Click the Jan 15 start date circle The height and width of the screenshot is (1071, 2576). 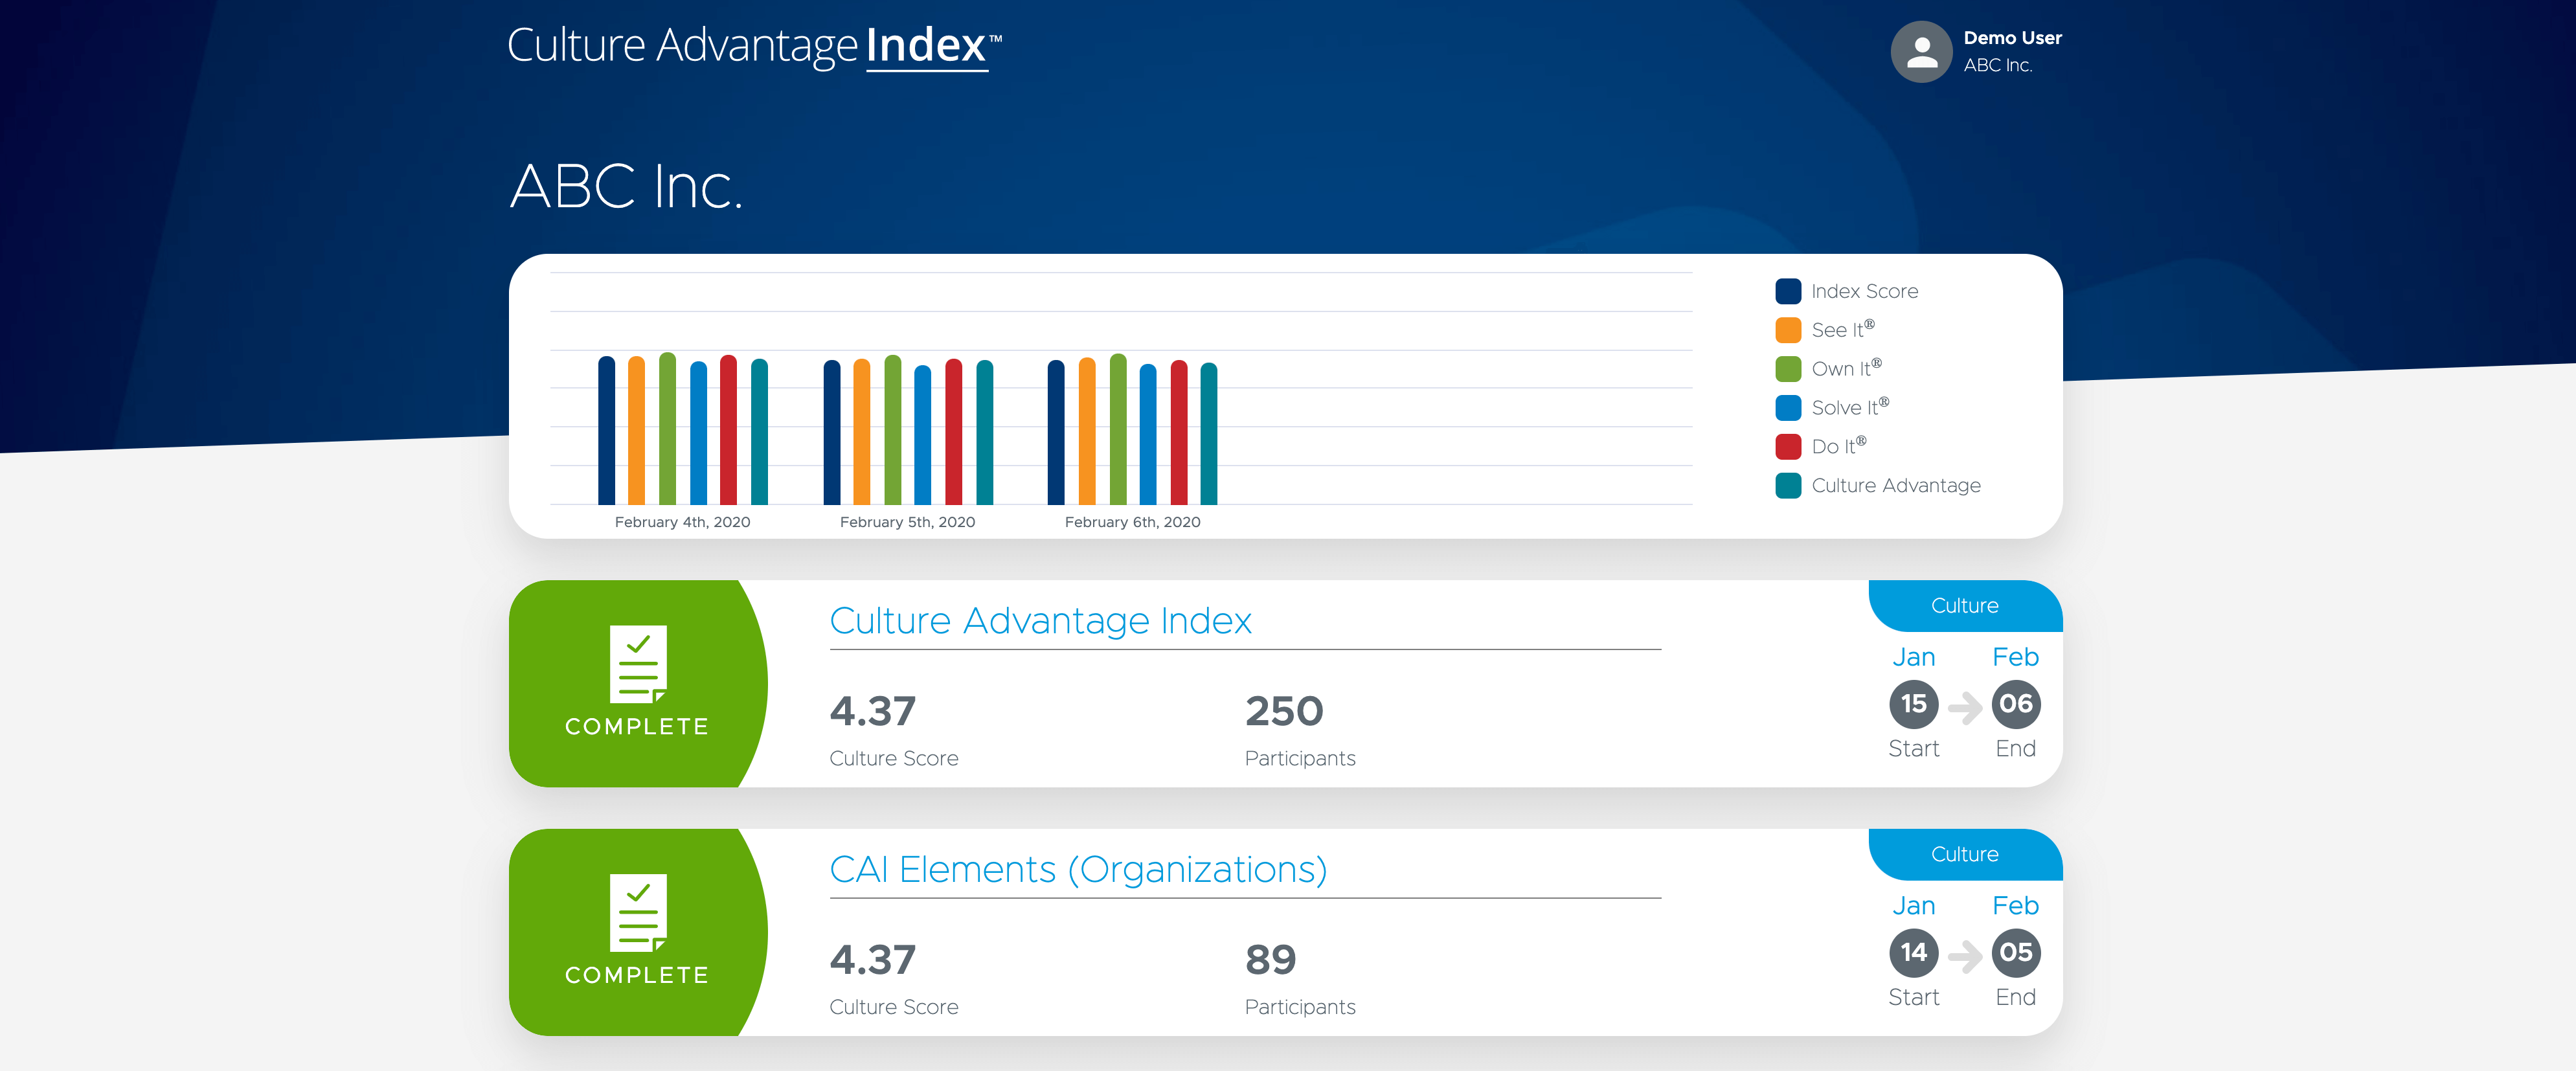tap(1913, 704)
